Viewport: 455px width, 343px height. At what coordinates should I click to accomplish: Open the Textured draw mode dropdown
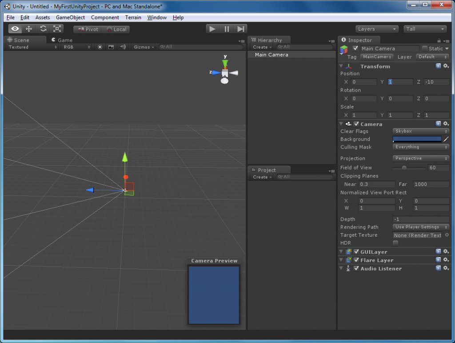(32, 47)
